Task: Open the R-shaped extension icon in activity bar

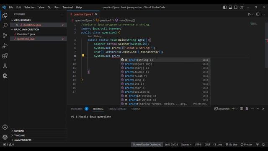Action: click(5, 76)
